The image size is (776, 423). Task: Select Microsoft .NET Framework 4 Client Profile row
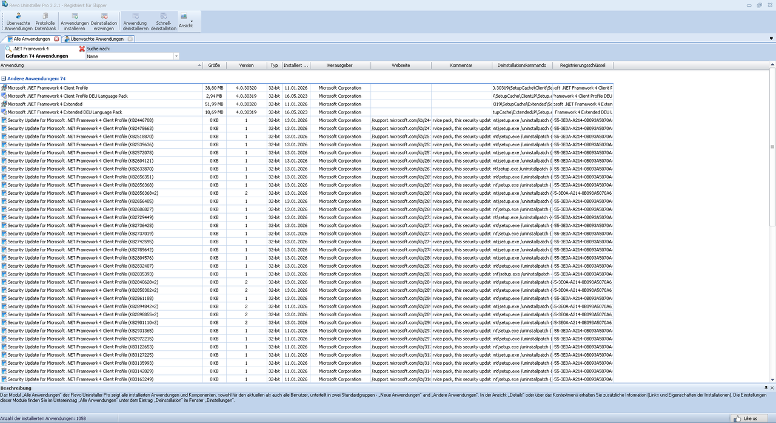tap(307, 88)
